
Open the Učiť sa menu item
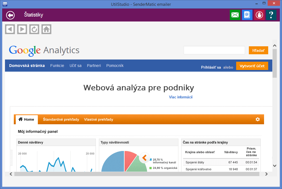tap(75, 66)
